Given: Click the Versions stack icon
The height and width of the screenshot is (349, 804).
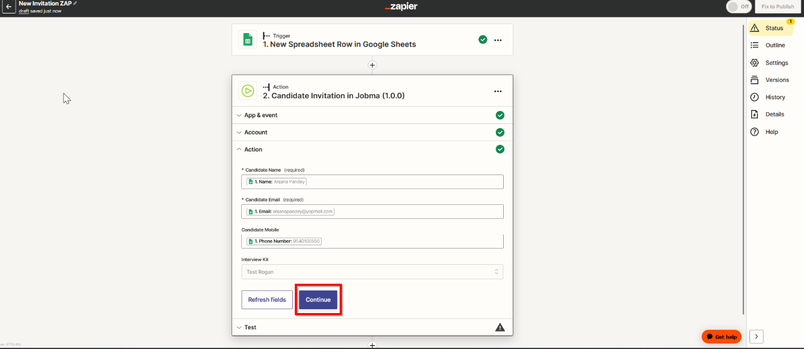Looking at the screenshot, I should 755,80.
